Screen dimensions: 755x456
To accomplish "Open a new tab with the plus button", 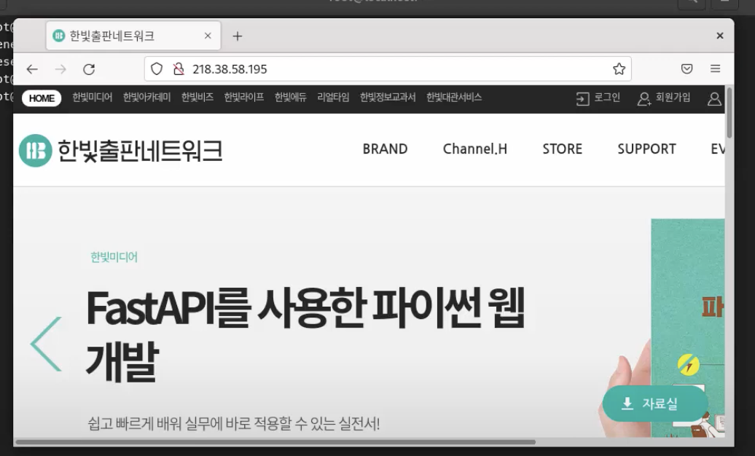I will 238,36.
